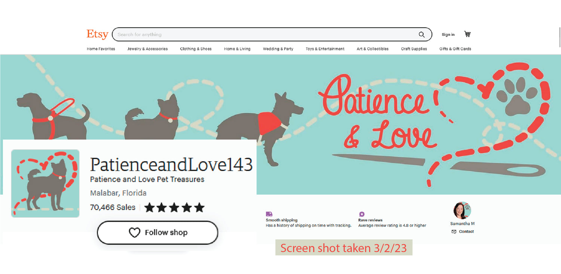
Task: Open the Art & Collectibles category
Action: coord(373,49)
